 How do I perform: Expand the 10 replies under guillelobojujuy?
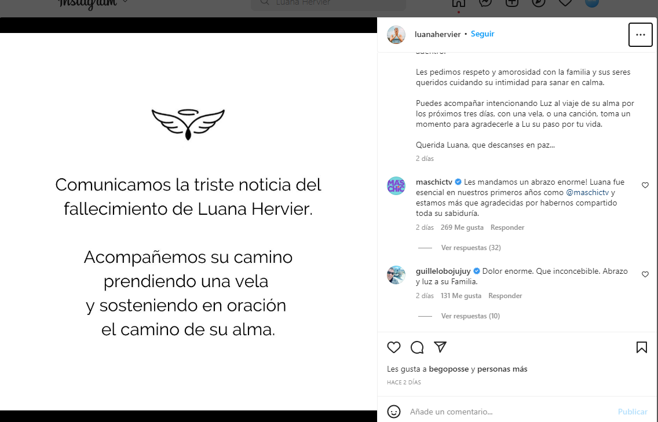pos(470,316)
